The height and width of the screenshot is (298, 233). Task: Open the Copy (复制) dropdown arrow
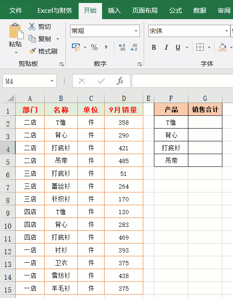tap(58, 39)
